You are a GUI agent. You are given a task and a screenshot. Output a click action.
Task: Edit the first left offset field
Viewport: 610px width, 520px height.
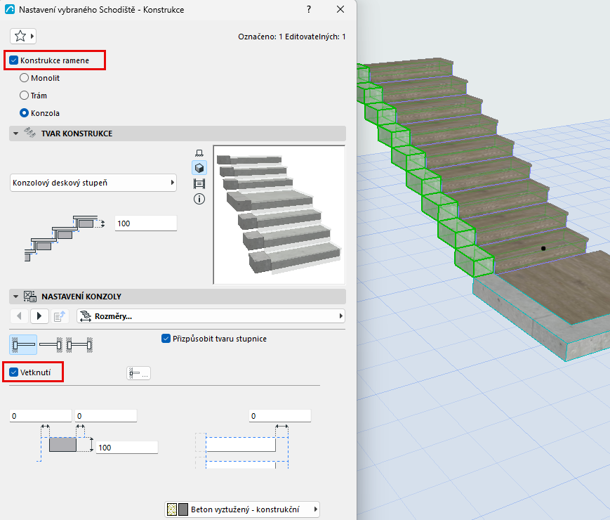click(x=41, y=415)
